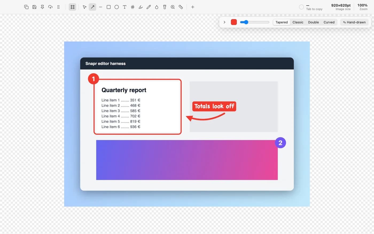Click "Line item 1" row showing 351 €

121,100
